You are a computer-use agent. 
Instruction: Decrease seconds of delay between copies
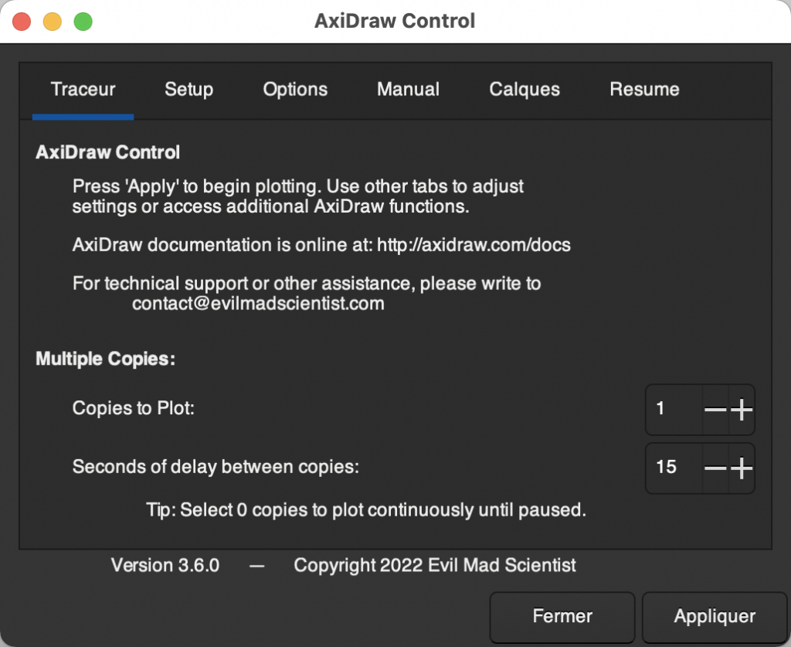coord(715,468)
